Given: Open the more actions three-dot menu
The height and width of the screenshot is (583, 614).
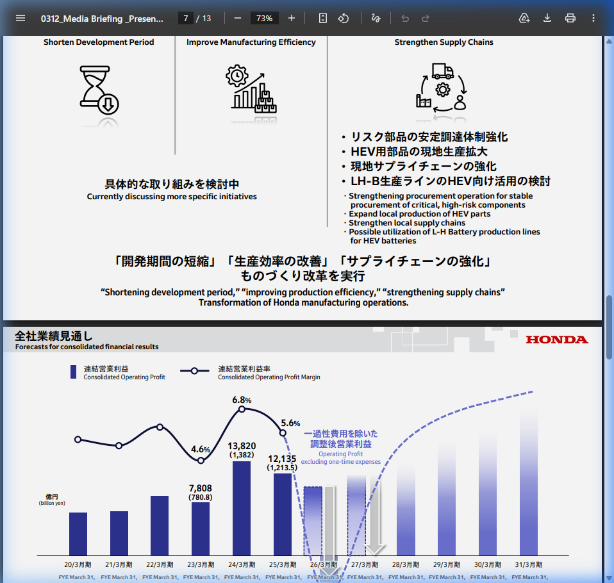Looking at the screenshot, I should click(593, 18).
